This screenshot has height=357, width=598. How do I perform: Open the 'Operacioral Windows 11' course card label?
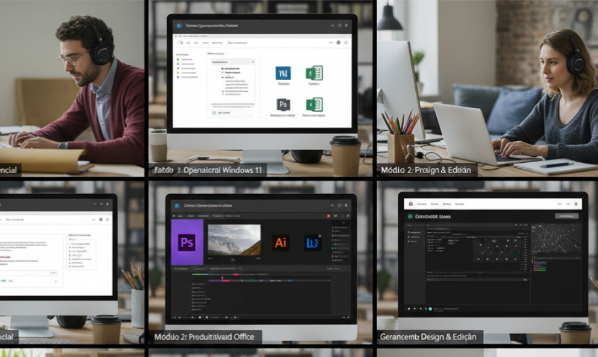click(208, 170)
